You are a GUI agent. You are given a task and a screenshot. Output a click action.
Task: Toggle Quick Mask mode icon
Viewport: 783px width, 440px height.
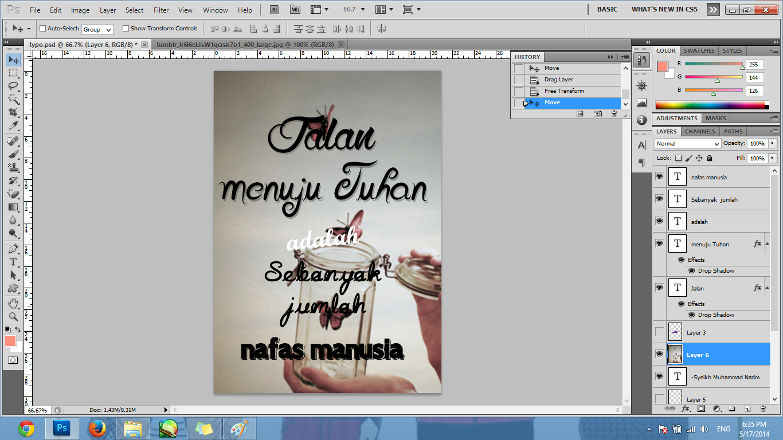[x=13, y=360]
